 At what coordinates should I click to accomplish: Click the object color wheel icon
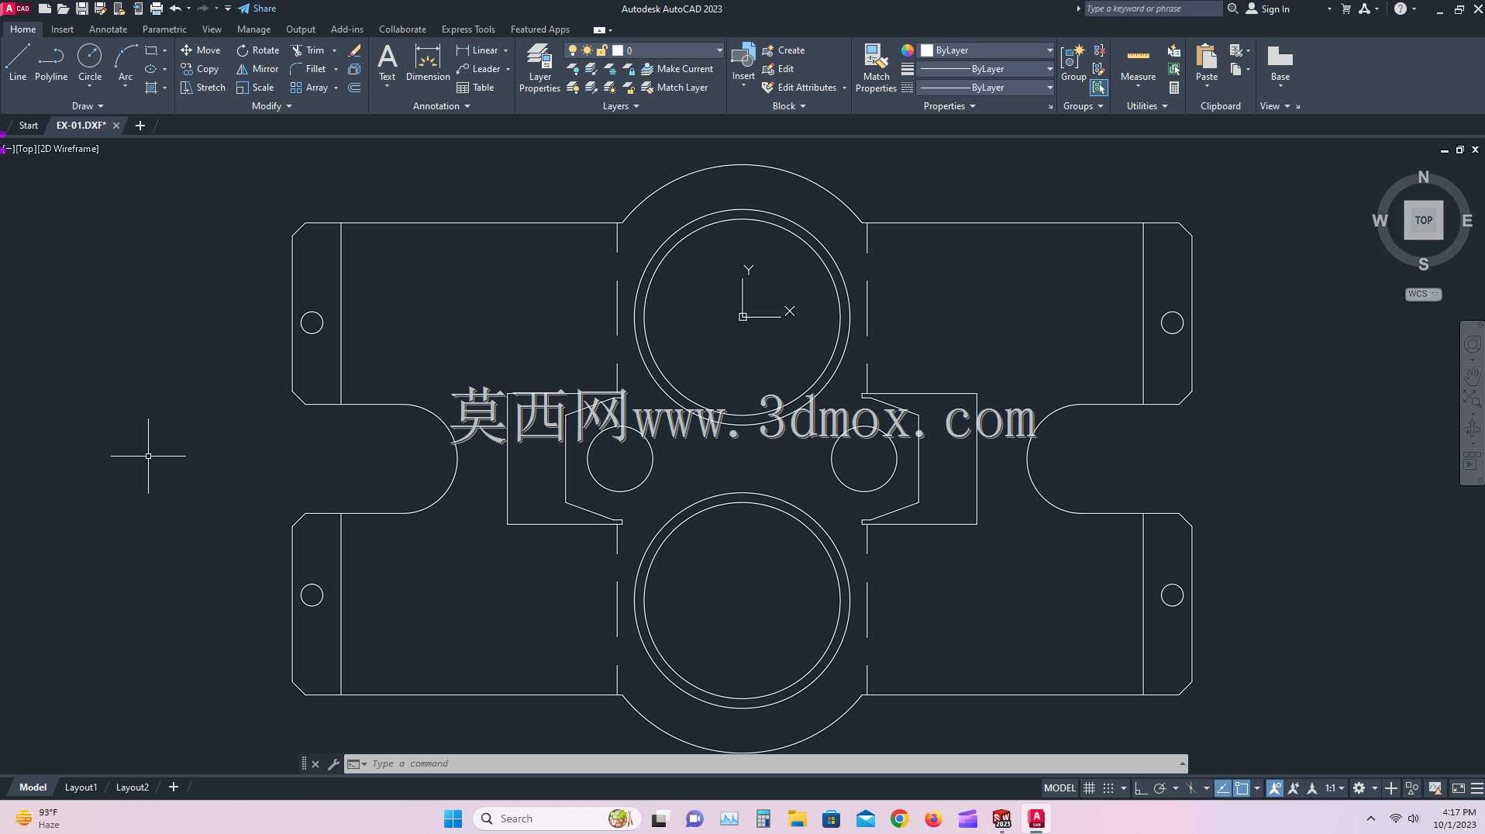click(x=907, y=50)
